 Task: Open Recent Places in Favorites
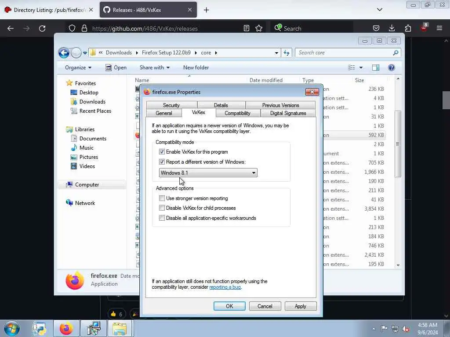pos(95,111)
